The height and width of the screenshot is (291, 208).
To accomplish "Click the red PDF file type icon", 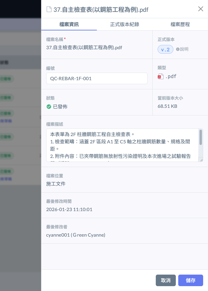I will point(160,77).
